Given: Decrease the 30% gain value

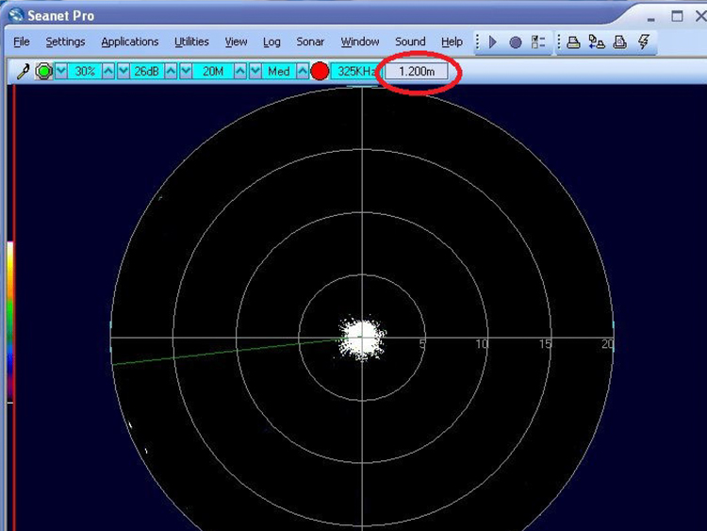Looking at the screenshot, I should (x=61, y=72).
